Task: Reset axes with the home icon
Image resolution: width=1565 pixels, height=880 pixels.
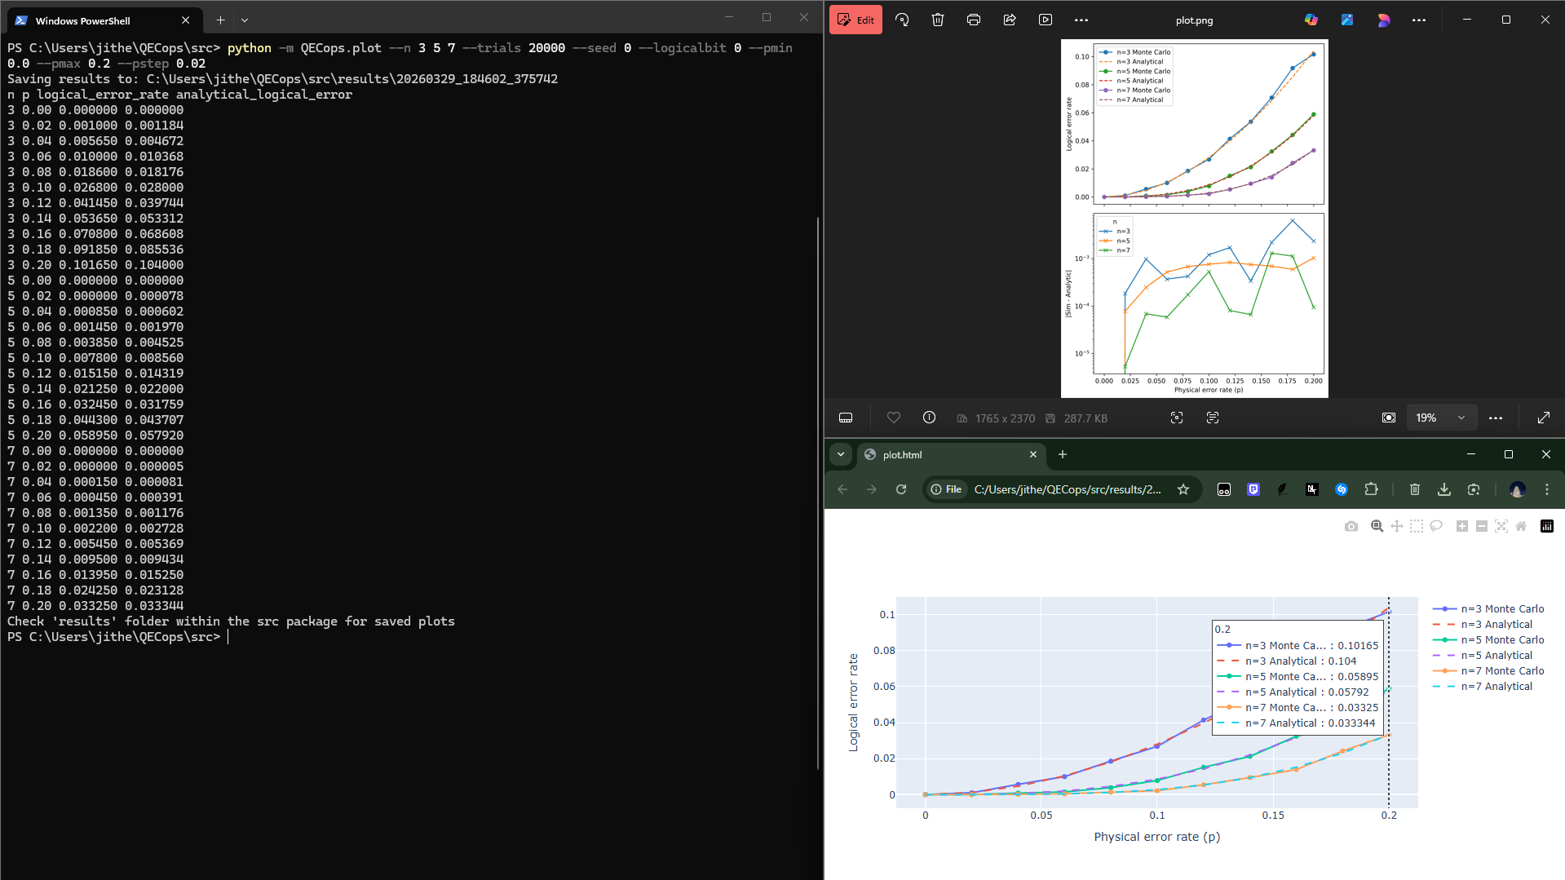Action: pos(1521,526)
